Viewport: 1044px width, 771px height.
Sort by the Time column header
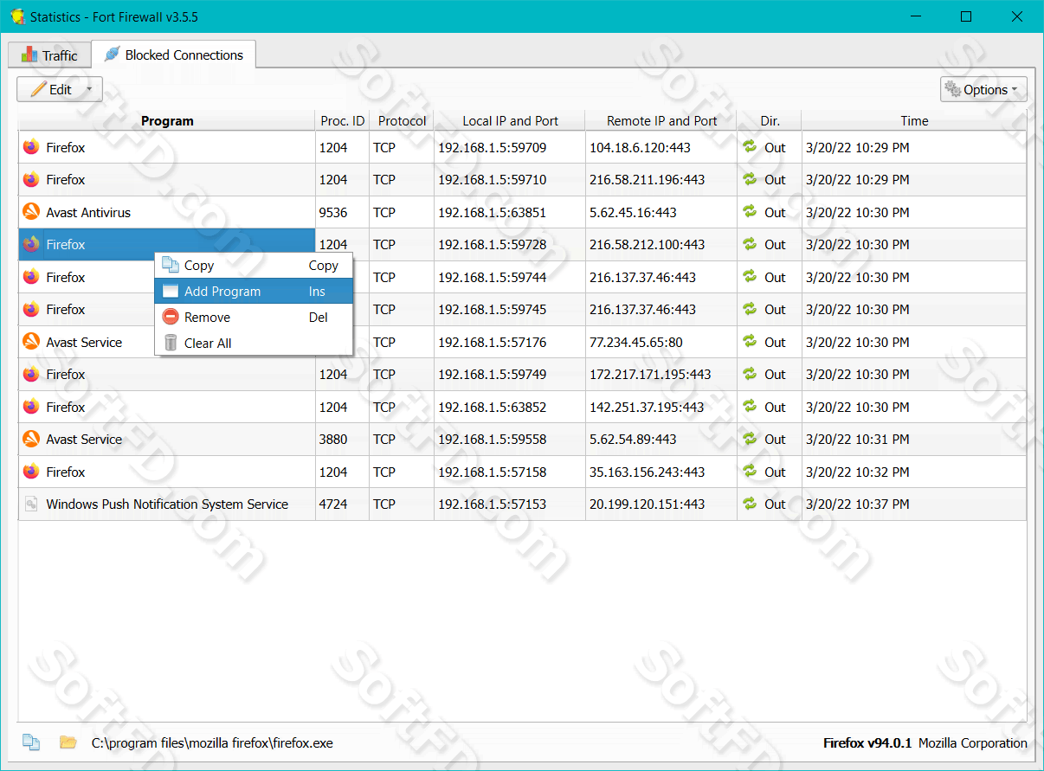pyautogui.click(x=914, y=121)
